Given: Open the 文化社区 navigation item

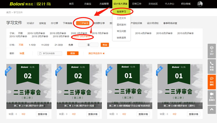Looking at the screenshot, I should (x=153, y=4).
